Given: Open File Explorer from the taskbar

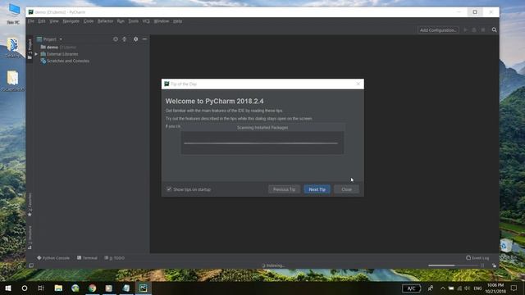Looking at the screenshot, I should tap(58, 288).
